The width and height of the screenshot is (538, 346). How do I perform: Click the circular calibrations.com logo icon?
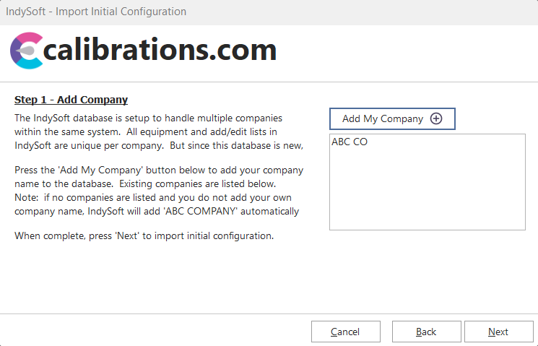[27, 51]
